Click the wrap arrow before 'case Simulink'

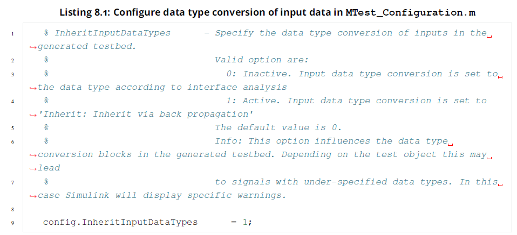[33, 195]
